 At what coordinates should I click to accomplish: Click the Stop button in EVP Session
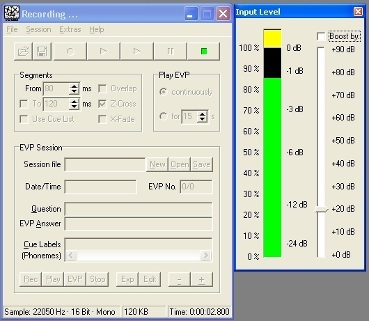pos(97,279)
